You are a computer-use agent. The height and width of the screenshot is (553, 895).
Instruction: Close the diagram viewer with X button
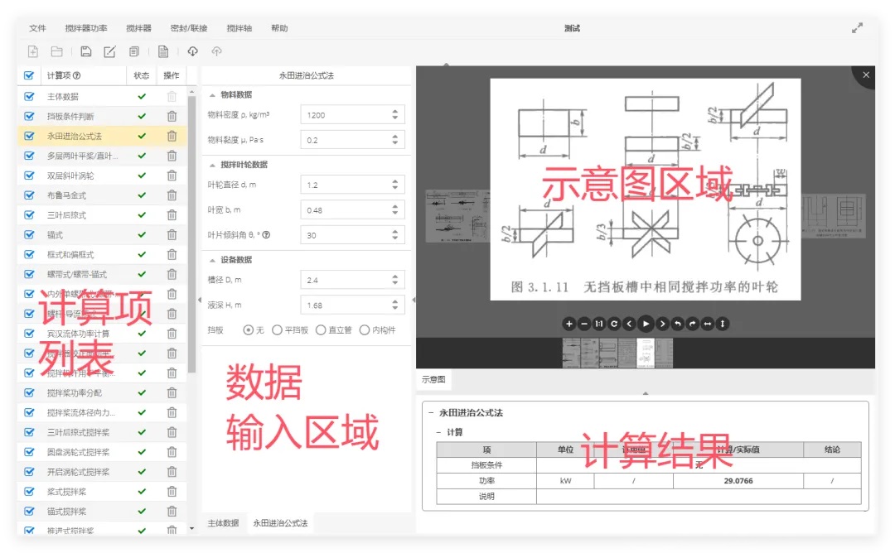(x=866, y=75)
